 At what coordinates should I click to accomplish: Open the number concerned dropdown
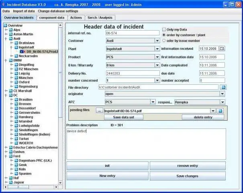click(157, 80)
